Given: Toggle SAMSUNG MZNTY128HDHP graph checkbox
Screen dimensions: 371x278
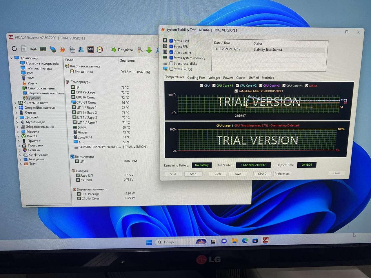Looking at the screenshot, I should (236, 91).
